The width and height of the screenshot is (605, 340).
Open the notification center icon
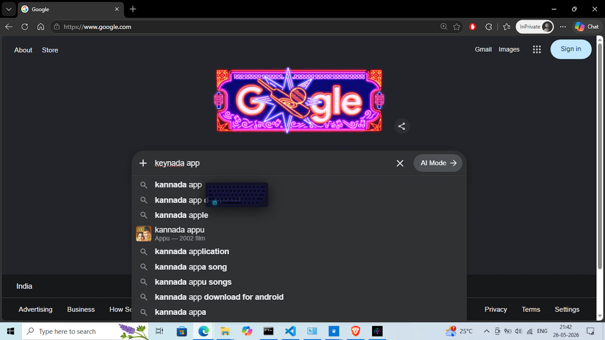pos(590,331)
